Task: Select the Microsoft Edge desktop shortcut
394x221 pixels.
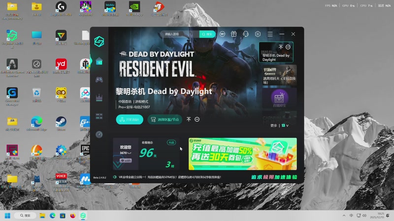Action: point(36,124)
